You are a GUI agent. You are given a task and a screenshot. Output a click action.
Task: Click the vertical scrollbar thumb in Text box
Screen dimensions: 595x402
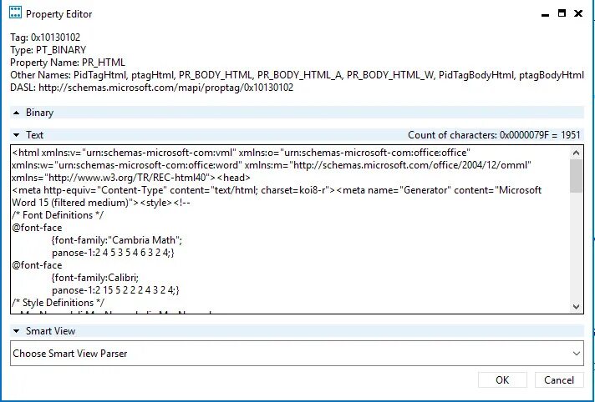(x=576, y=176)
